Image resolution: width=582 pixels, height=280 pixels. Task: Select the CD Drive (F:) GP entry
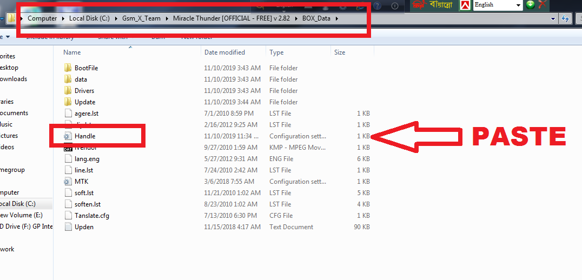click(26, 226)
